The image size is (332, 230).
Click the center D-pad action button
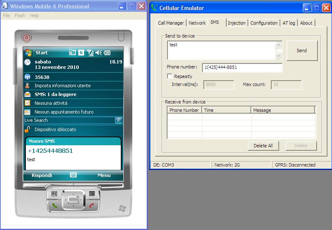click(x=73, y=200)
